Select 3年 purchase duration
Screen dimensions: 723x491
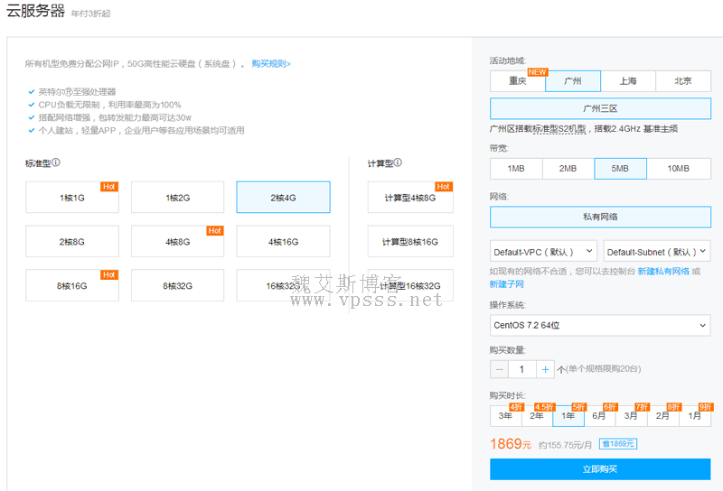tap(506, 416)
